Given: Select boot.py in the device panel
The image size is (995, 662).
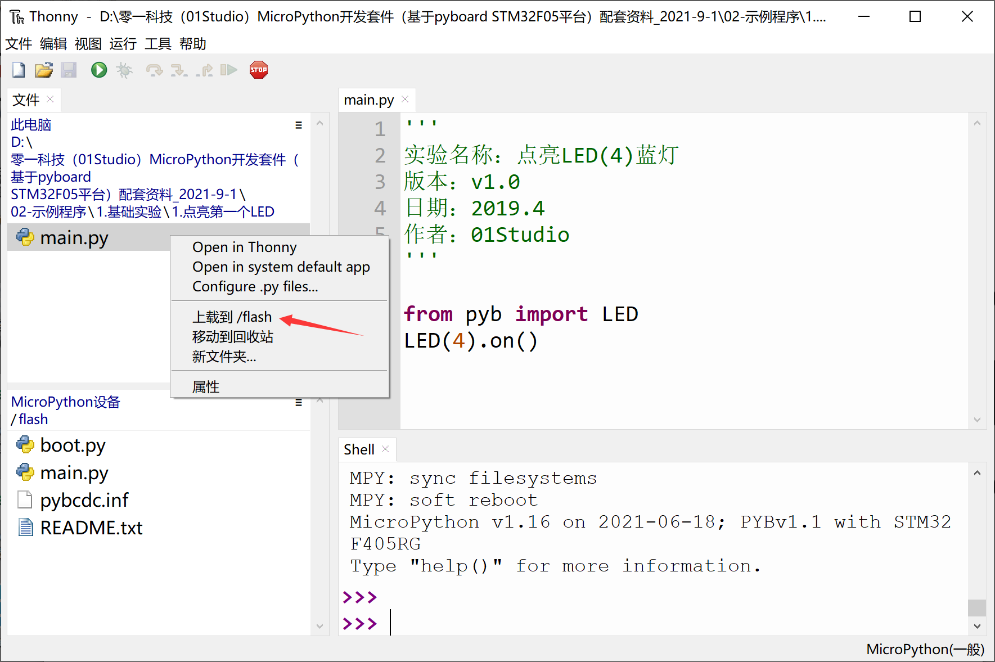Looking at the screenshot, I should coord(72,445).
